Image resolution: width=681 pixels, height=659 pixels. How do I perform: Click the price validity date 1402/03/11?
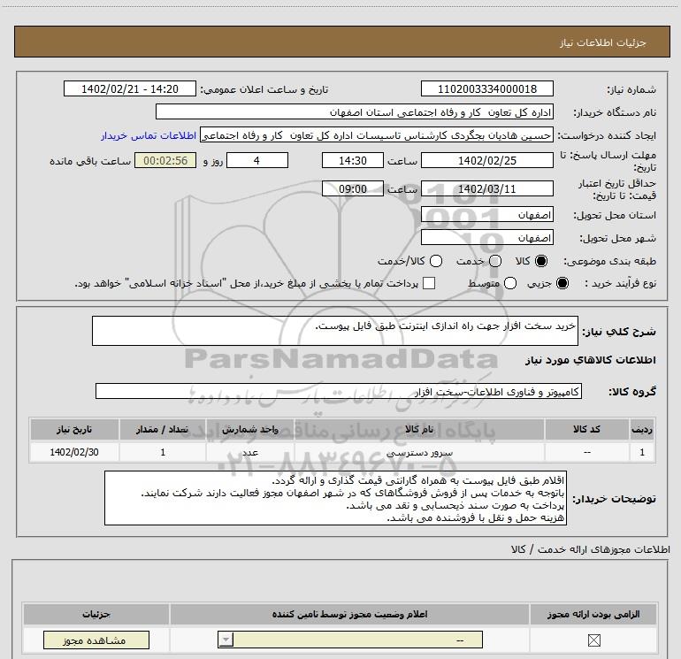tap(486, 188)
